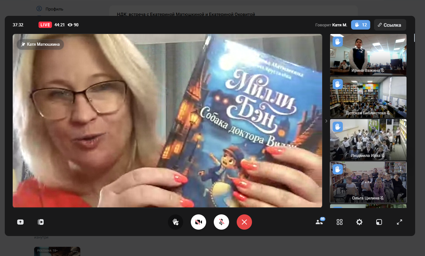Open call settings gear icon
The width and height of the screenshot is (425, 256).
click(359, 222)
